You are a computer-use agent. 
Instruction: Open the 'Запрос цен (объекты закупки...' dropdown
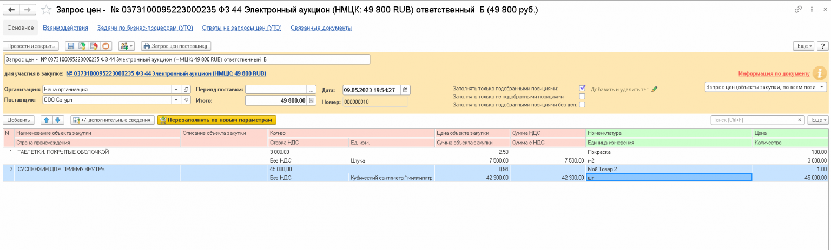[x=822, y=87]
